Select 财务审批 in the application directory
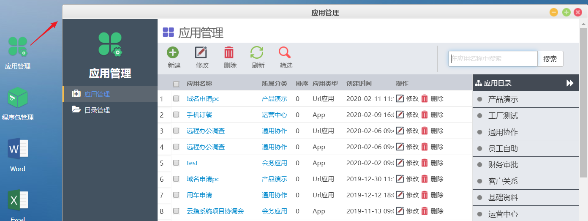The image size is (588, 221). coord(503,165)
